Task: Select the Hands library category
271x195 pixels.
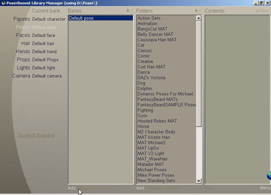Action: [23, 52]
